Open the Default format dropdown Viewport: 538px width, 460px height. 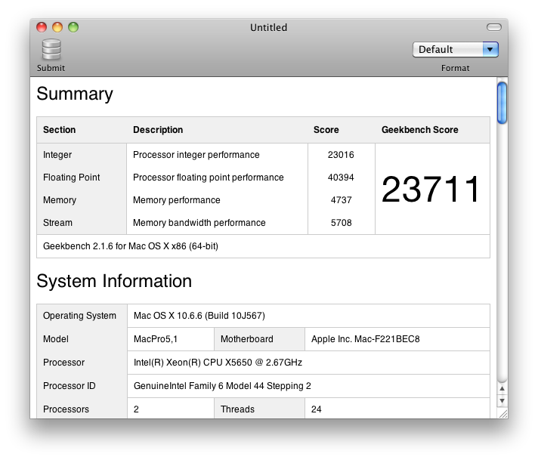pyautogui.click(x=456, y=50)
